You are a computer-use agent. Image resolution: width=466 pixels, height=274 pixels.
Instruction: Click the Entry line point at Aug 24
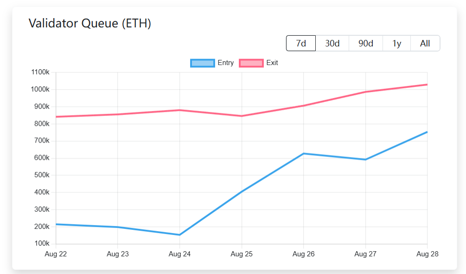(179, 235)
